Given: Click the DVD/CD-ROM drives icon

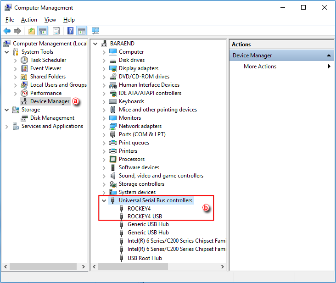Looking at the screenshot, I should click(113, 77).
